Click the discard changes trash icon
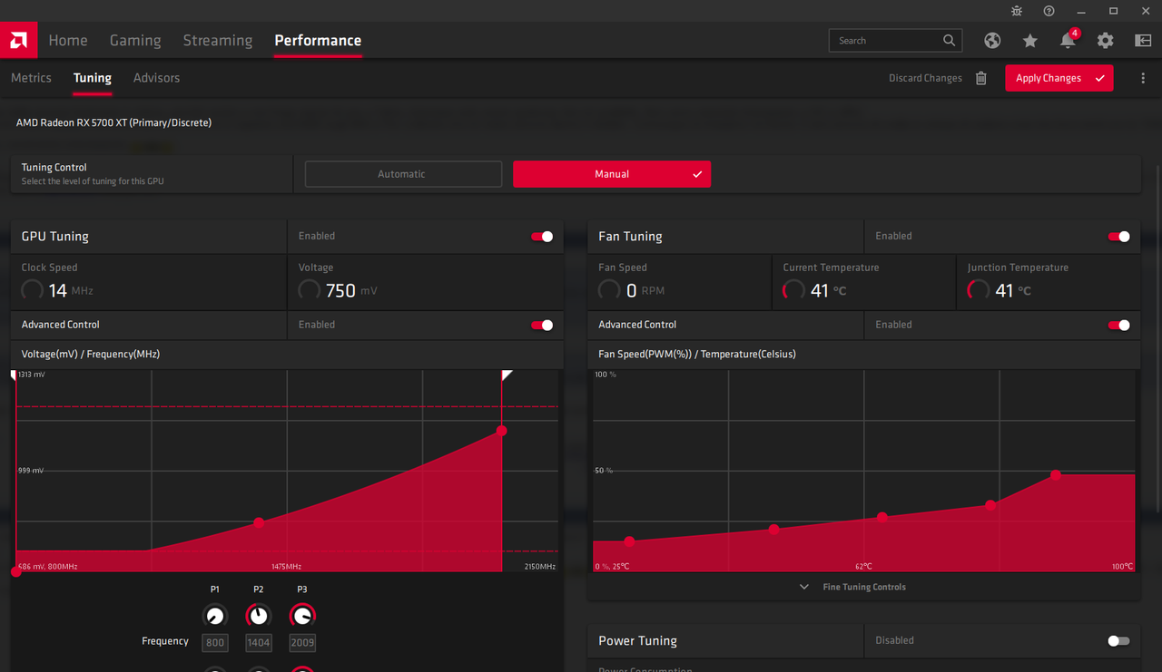Viewport: 1162px width, 672px height. [x=981, y=78]
